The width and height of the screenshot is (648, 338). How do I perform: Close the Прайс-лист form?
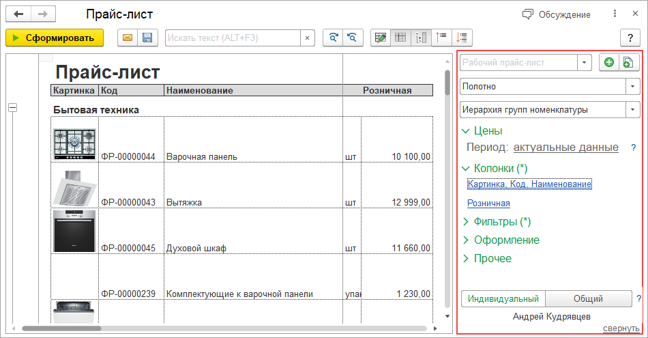point(636,14)
